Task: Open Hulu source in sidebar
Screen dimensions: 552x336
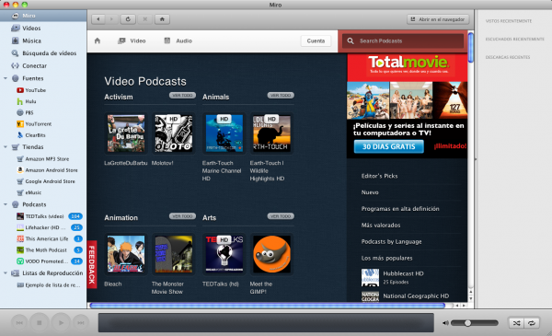Action: (x=43, y=101)
